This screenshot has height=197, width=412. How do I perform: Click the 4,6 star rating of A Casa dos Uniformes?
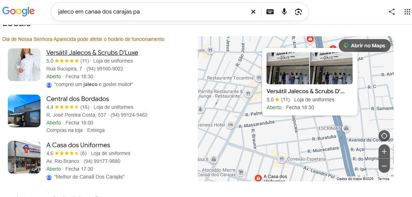(x=66, y=153)
